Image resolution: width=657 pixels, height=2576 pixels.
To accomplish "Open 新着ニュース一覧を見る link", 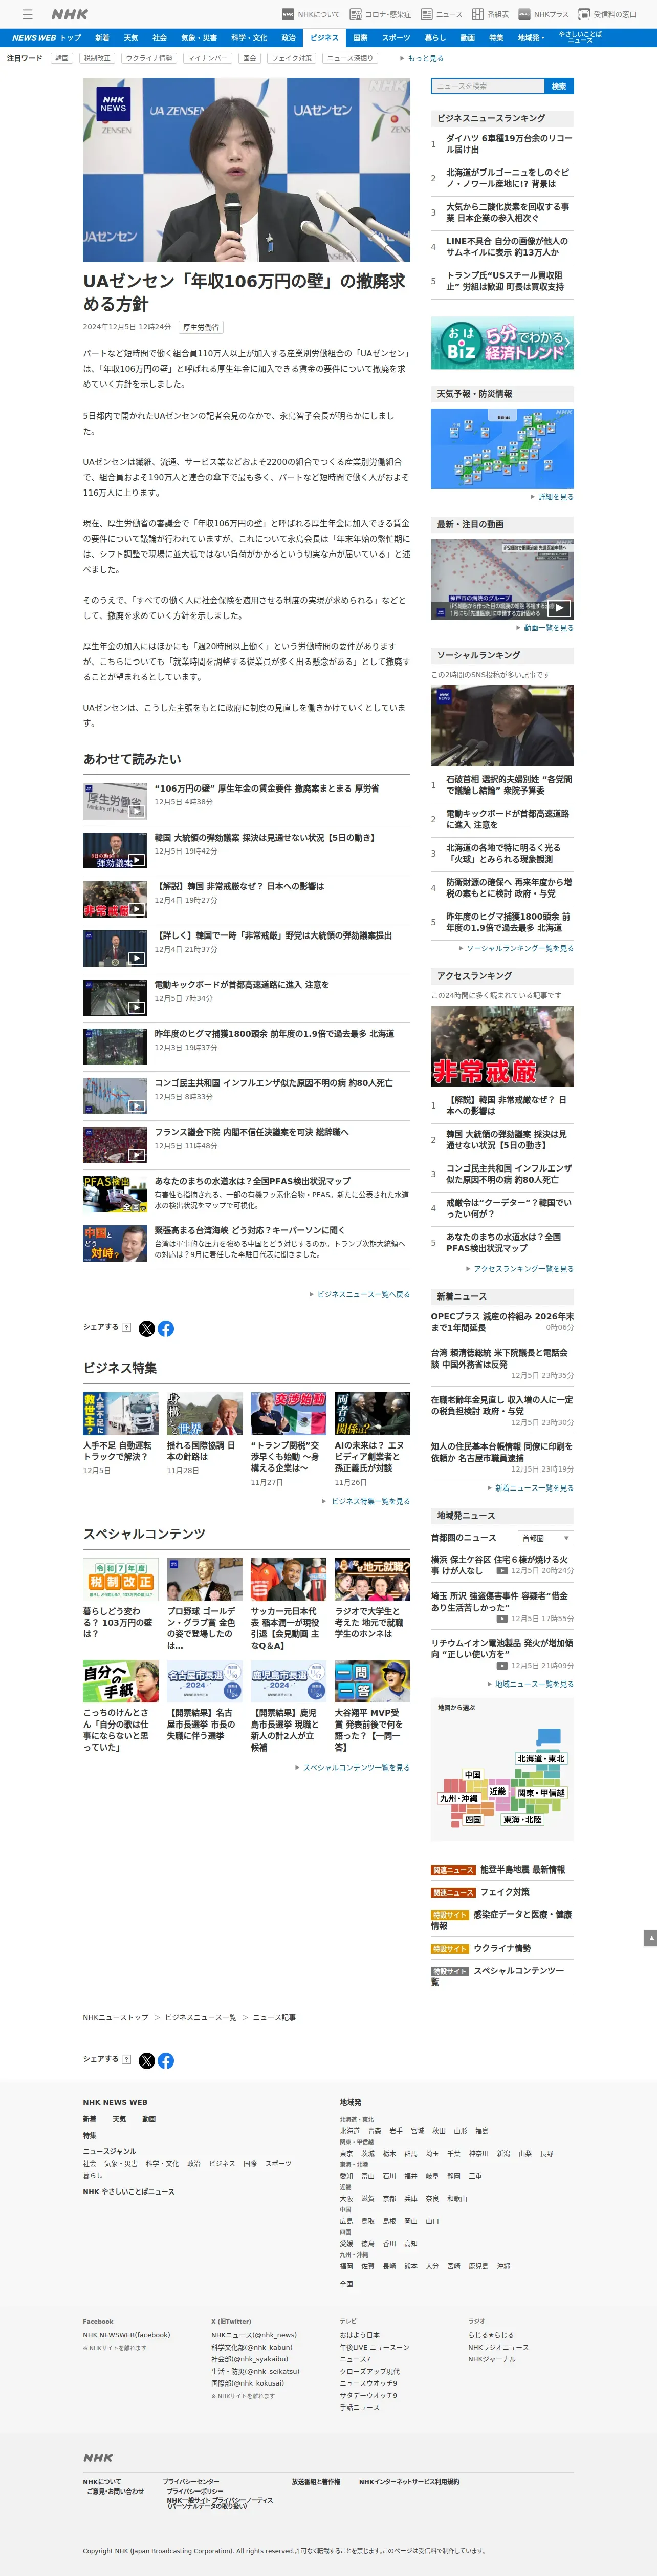I will tap(533, 1488).
